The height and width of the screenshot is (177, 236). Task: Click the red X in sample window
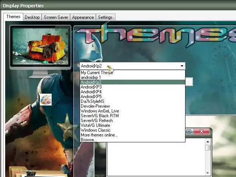point(202,131)
